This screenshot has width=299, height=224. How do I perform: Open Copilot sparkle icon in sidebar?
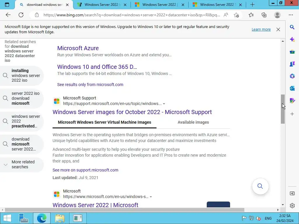[x=292, y=40]
